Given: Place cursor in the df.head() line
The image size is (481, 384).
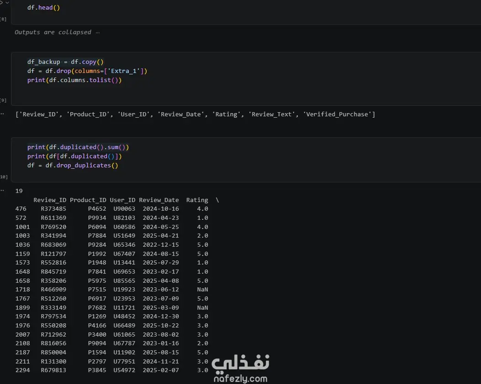Looking at the screenshot, I should click(x=43, y=7).
